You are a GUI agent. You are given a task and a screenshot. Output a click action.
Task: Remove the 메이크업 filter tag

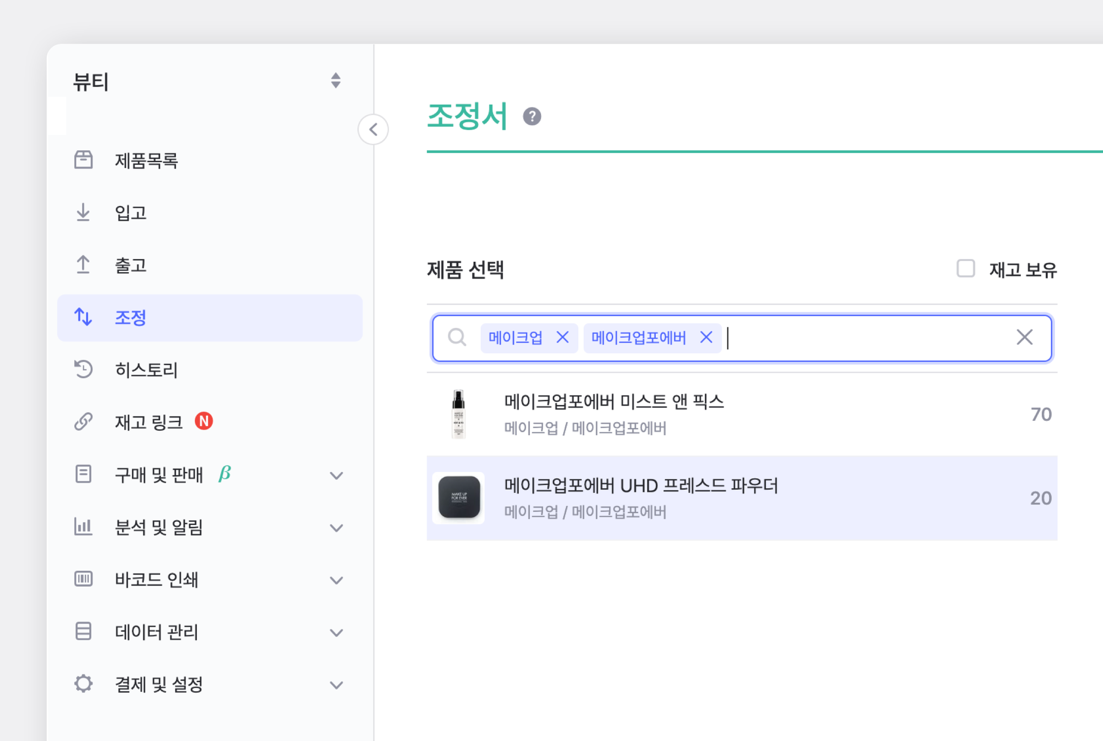[562, 337]
